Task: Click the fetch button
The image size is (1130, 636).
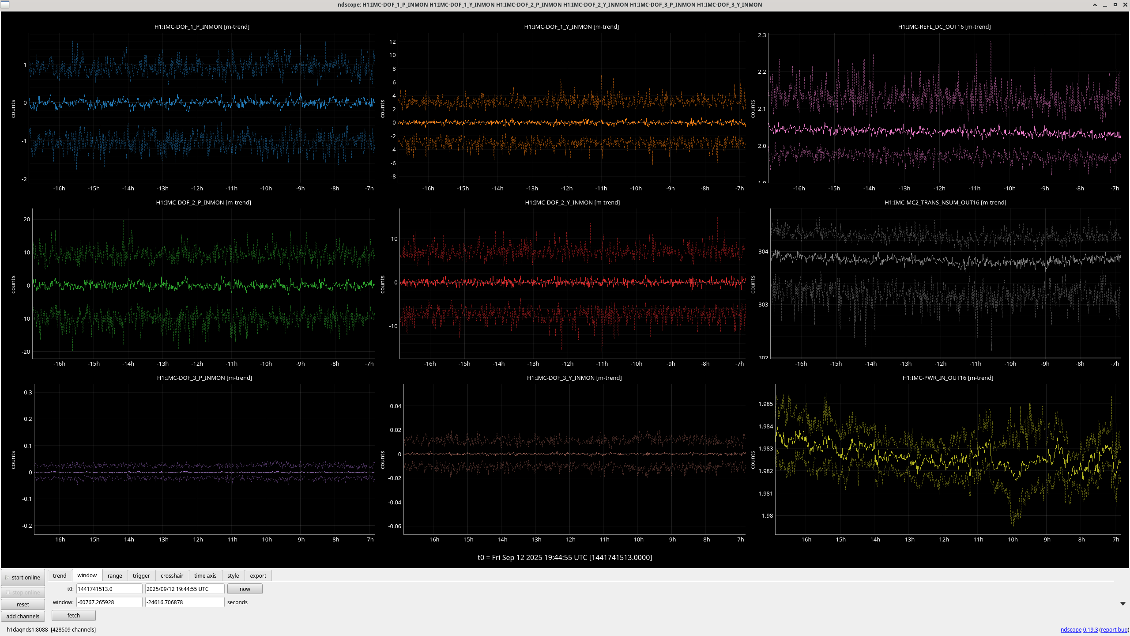Action: tap(74, 615)
